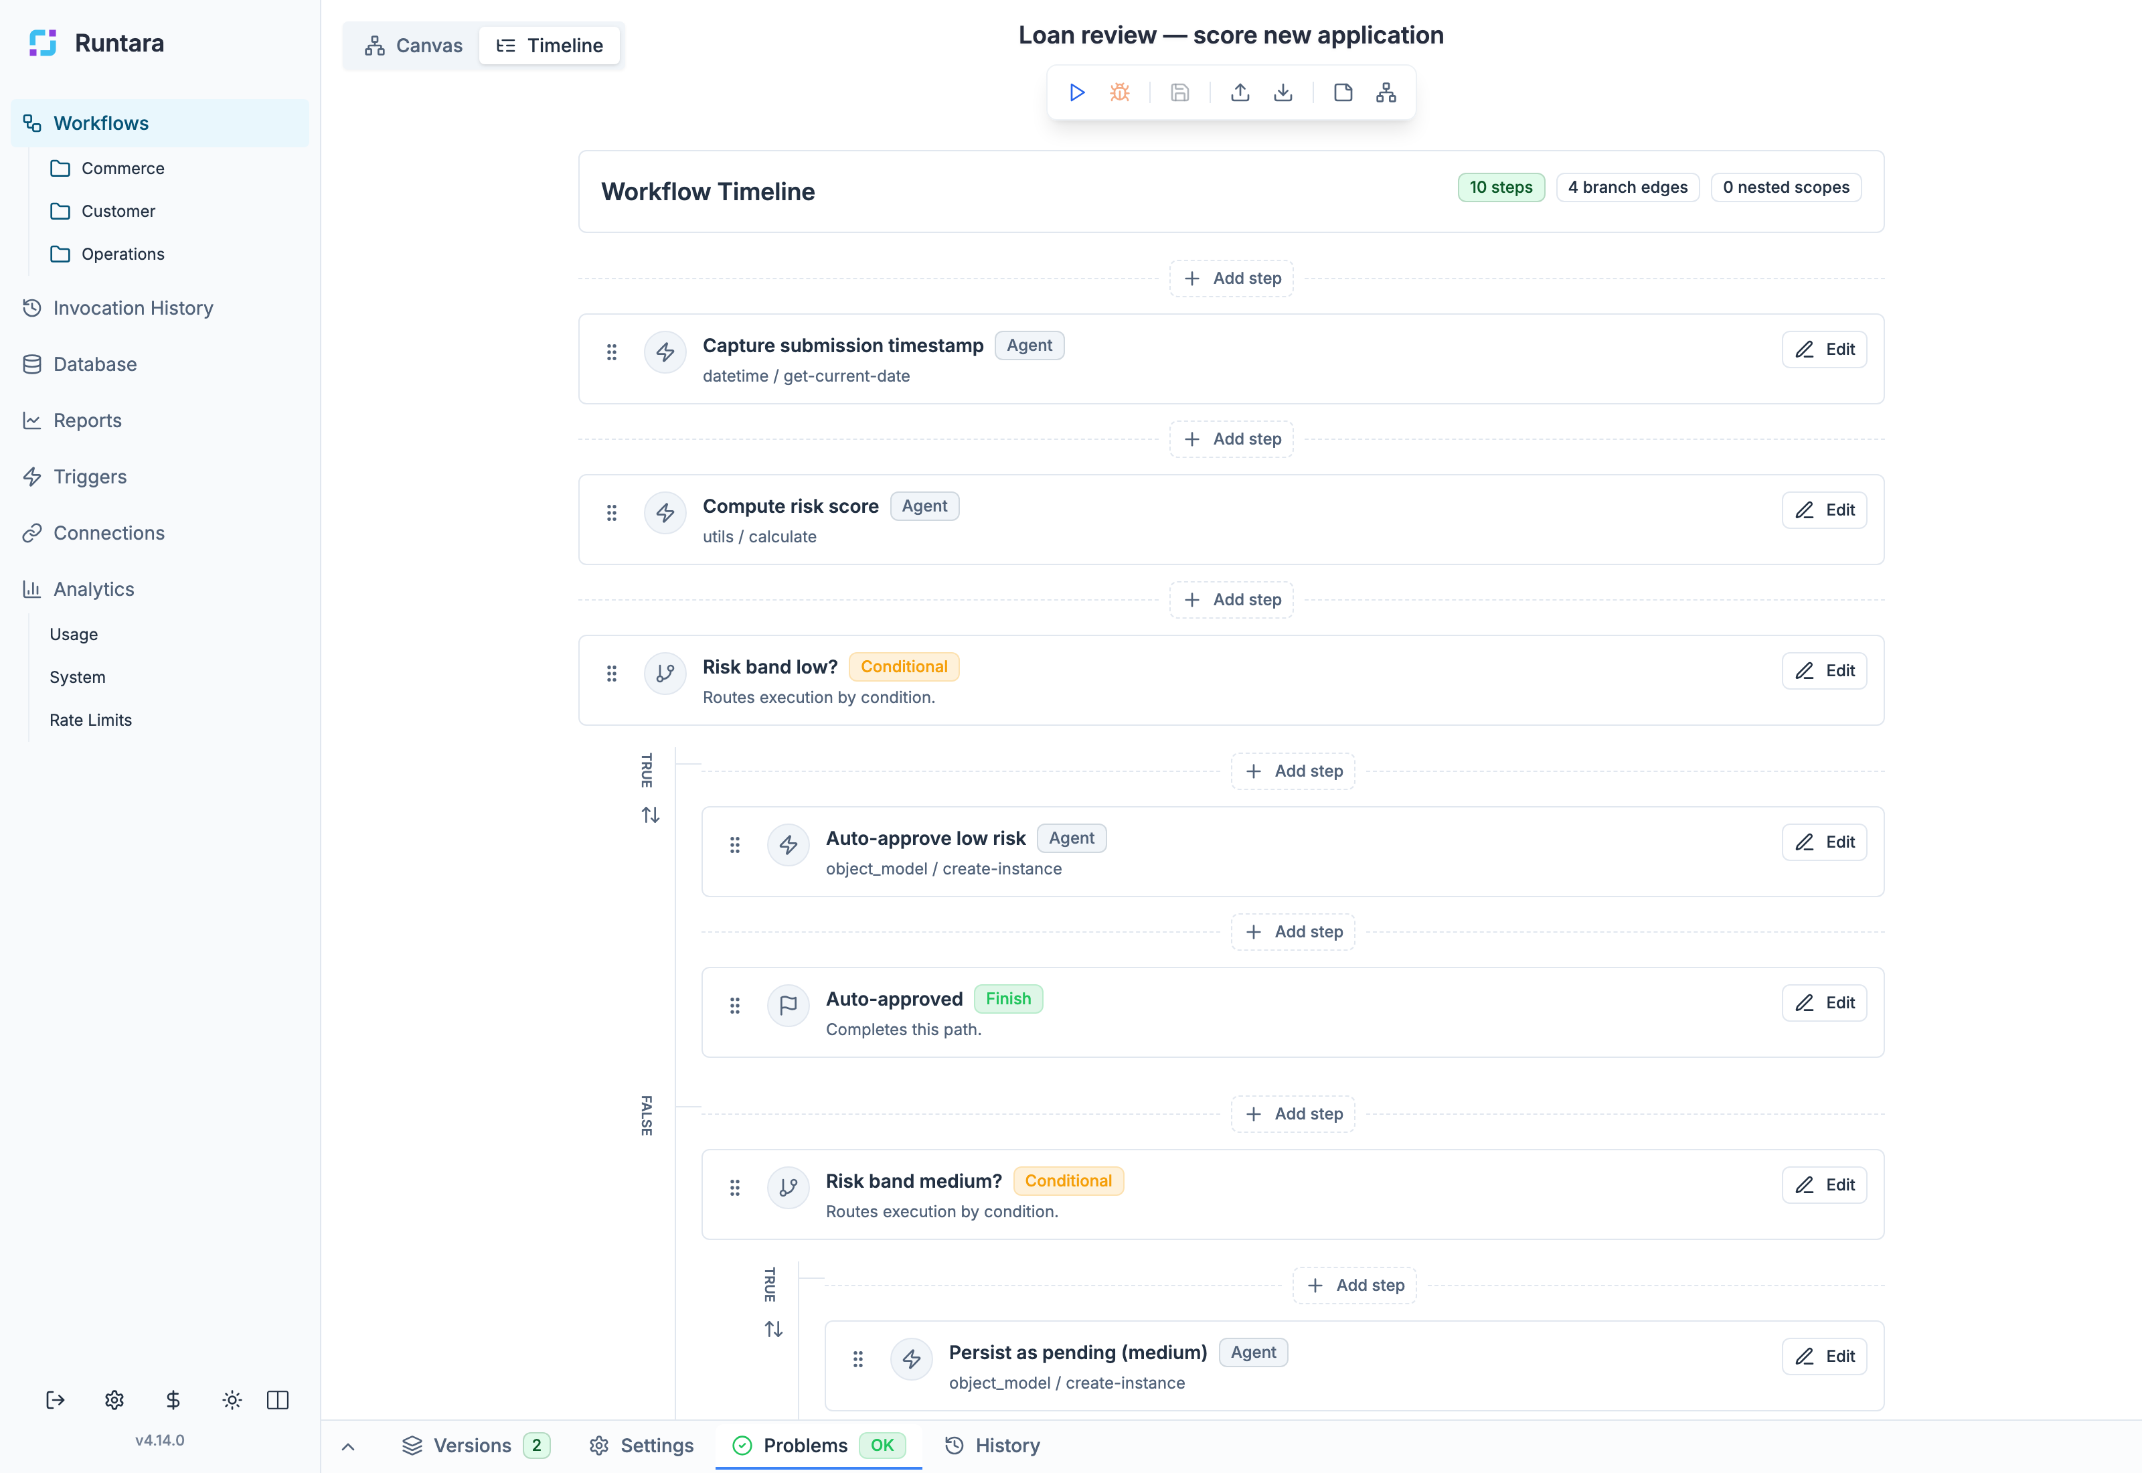Click the document page icon in toolbar
The image size is (2142, 1473).
coord(1343,92)
